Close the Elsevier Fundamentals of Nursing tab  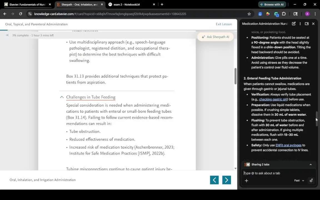point(50,4)
